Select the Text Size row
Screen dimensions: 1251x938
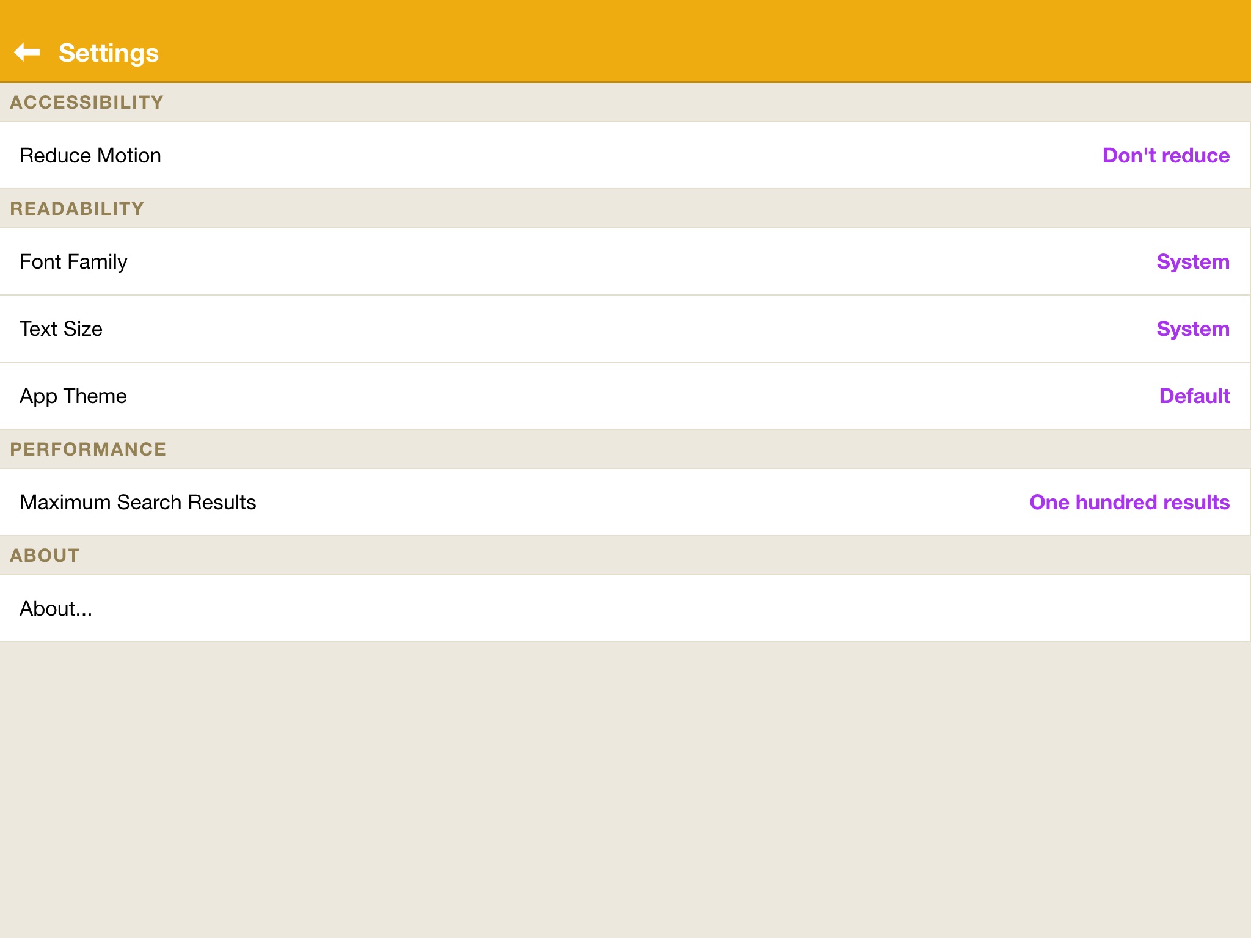61,329
